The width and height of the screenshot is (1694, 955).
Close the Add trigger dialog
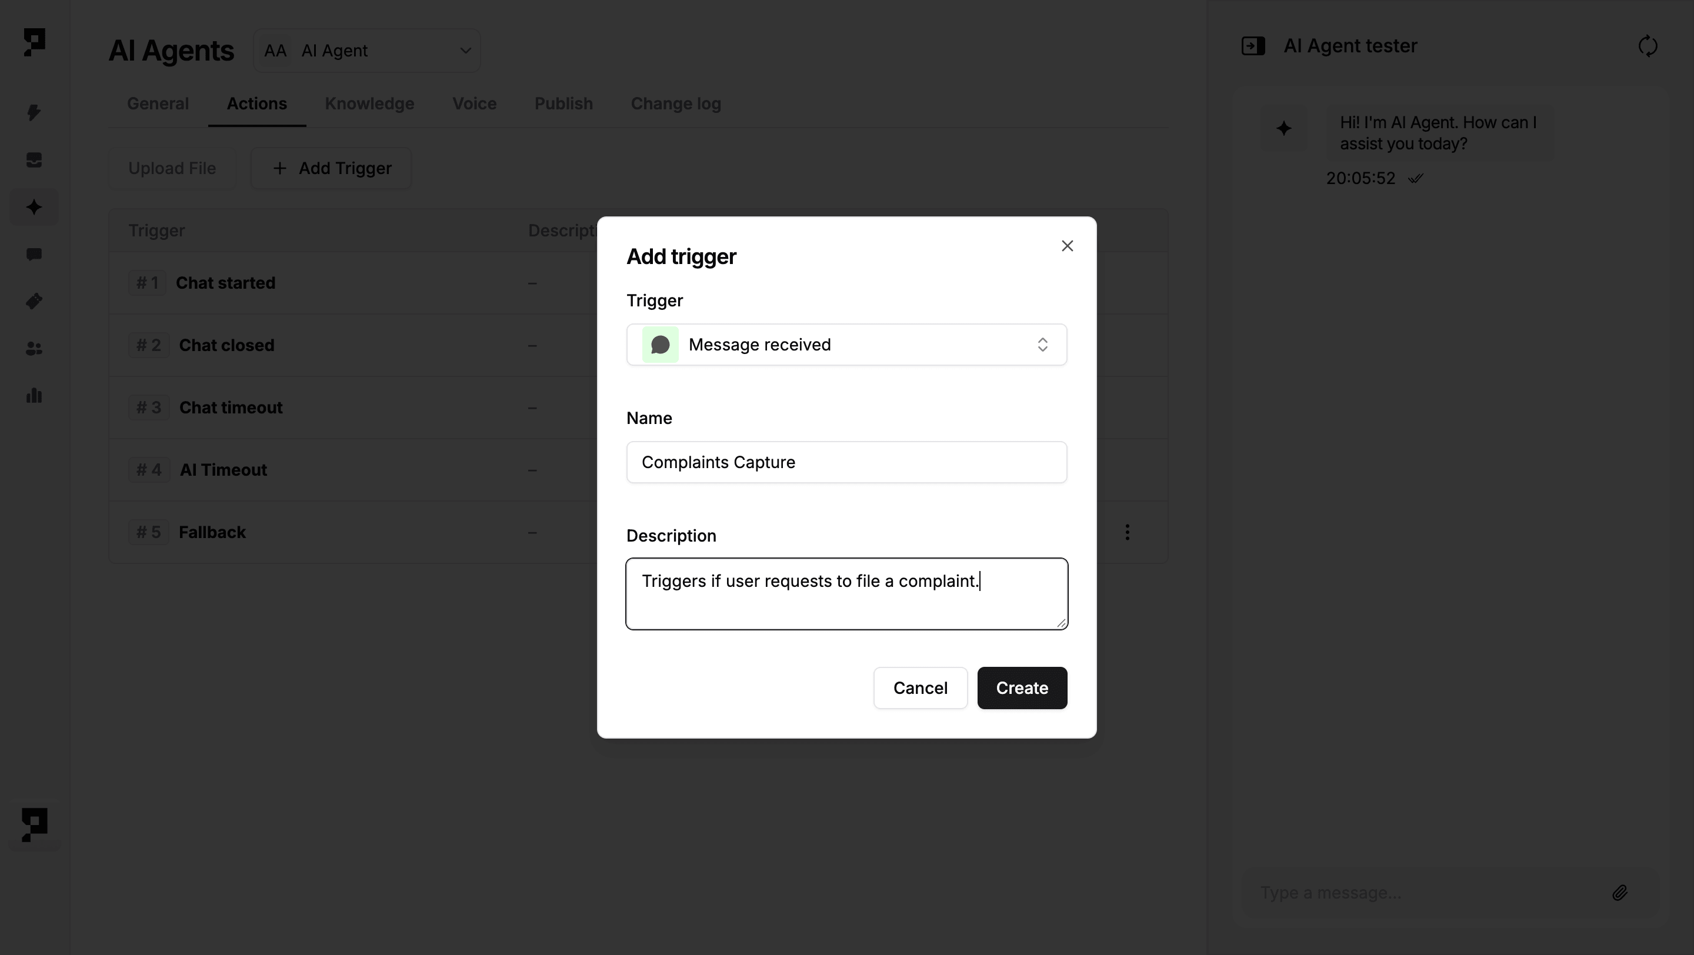[1066, 246]
